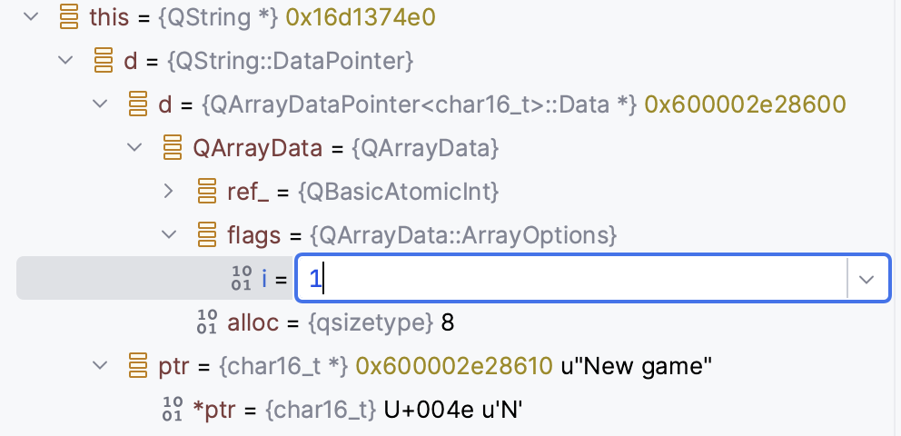Click the struct icon beside QArrayData
901x436 pixels.
tap(172, 148)
